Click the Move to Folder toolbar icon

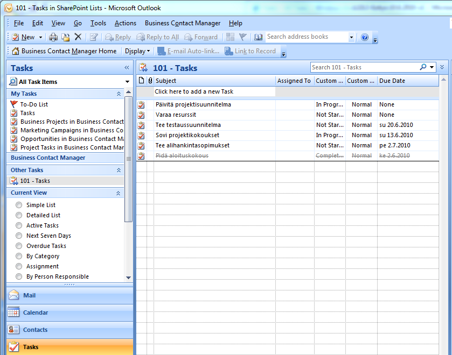click(x=65, y=37)
